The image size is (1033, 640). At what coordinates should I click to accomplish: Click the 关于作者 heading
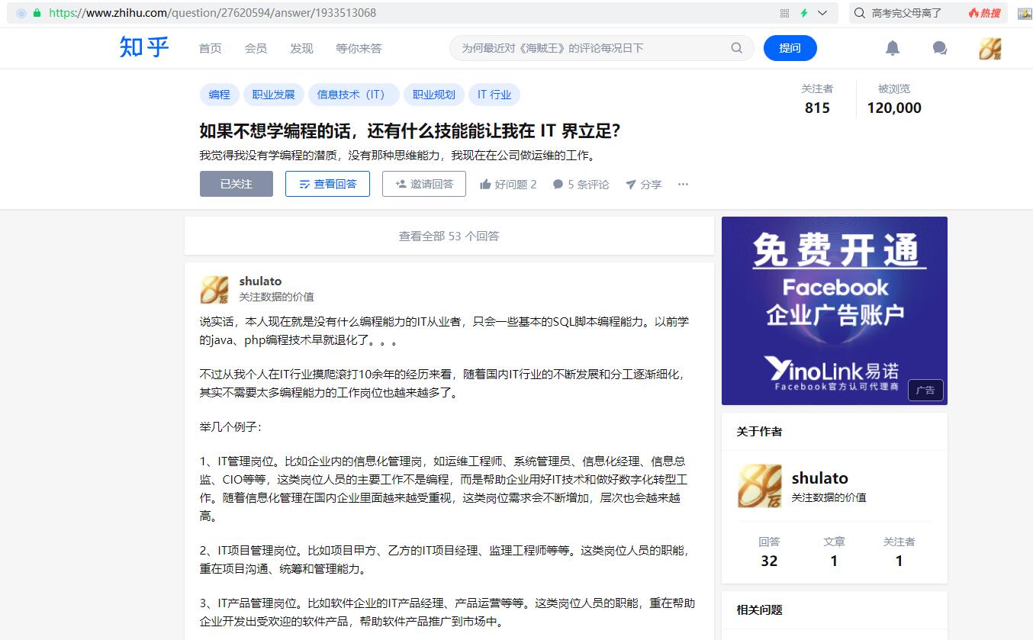[759, 432]
